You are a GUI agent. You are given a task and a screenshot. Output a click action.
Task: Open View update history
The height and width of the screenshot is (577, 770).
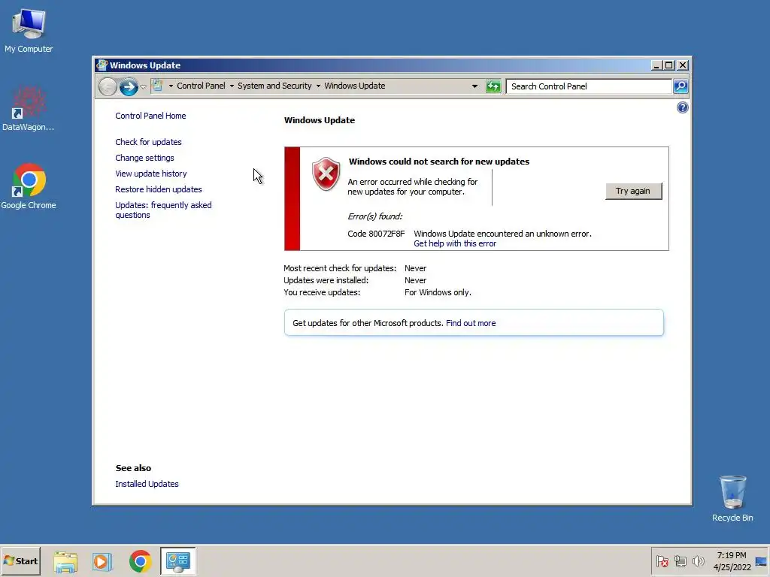click(150, 174)
